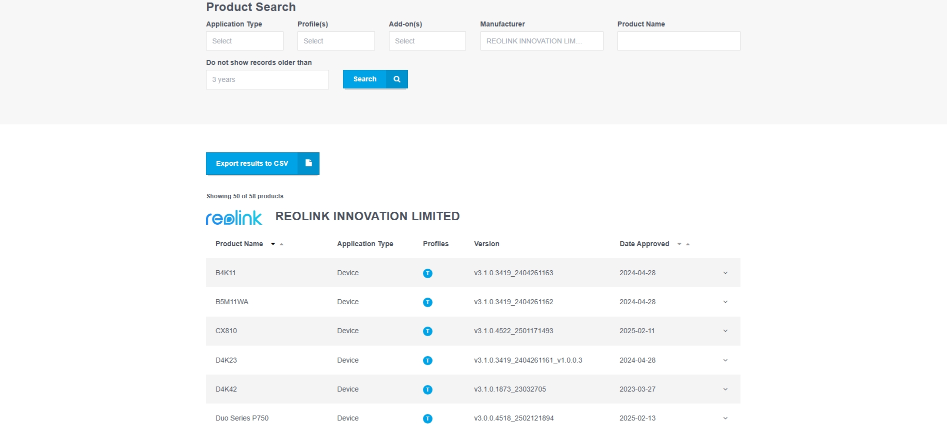Sort Product Name descending arrow
The image size is (947, 433).
pos(273,244)
